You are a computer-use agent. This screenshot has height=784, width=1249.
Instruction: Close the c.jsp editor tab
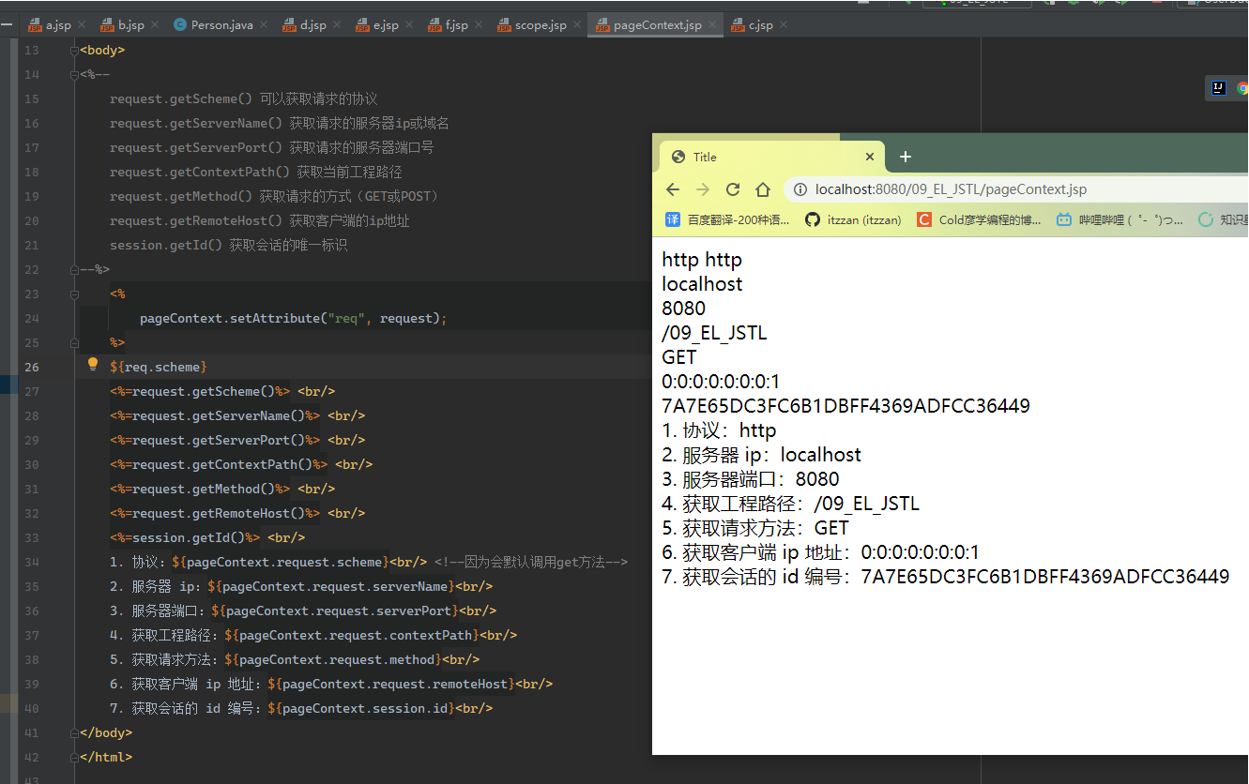pyautogui.click(x=783, y=25)
